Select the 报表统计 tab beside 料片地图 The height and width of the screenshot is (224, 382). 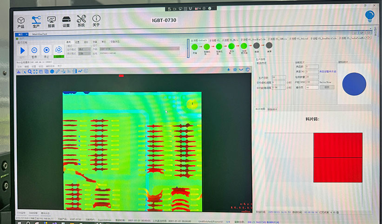(273, 109)
